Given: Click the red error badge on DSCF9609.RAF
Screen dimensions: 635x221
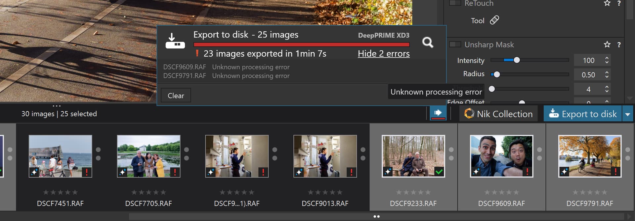Looking at the screenshot, I should (x=527, y=172).
